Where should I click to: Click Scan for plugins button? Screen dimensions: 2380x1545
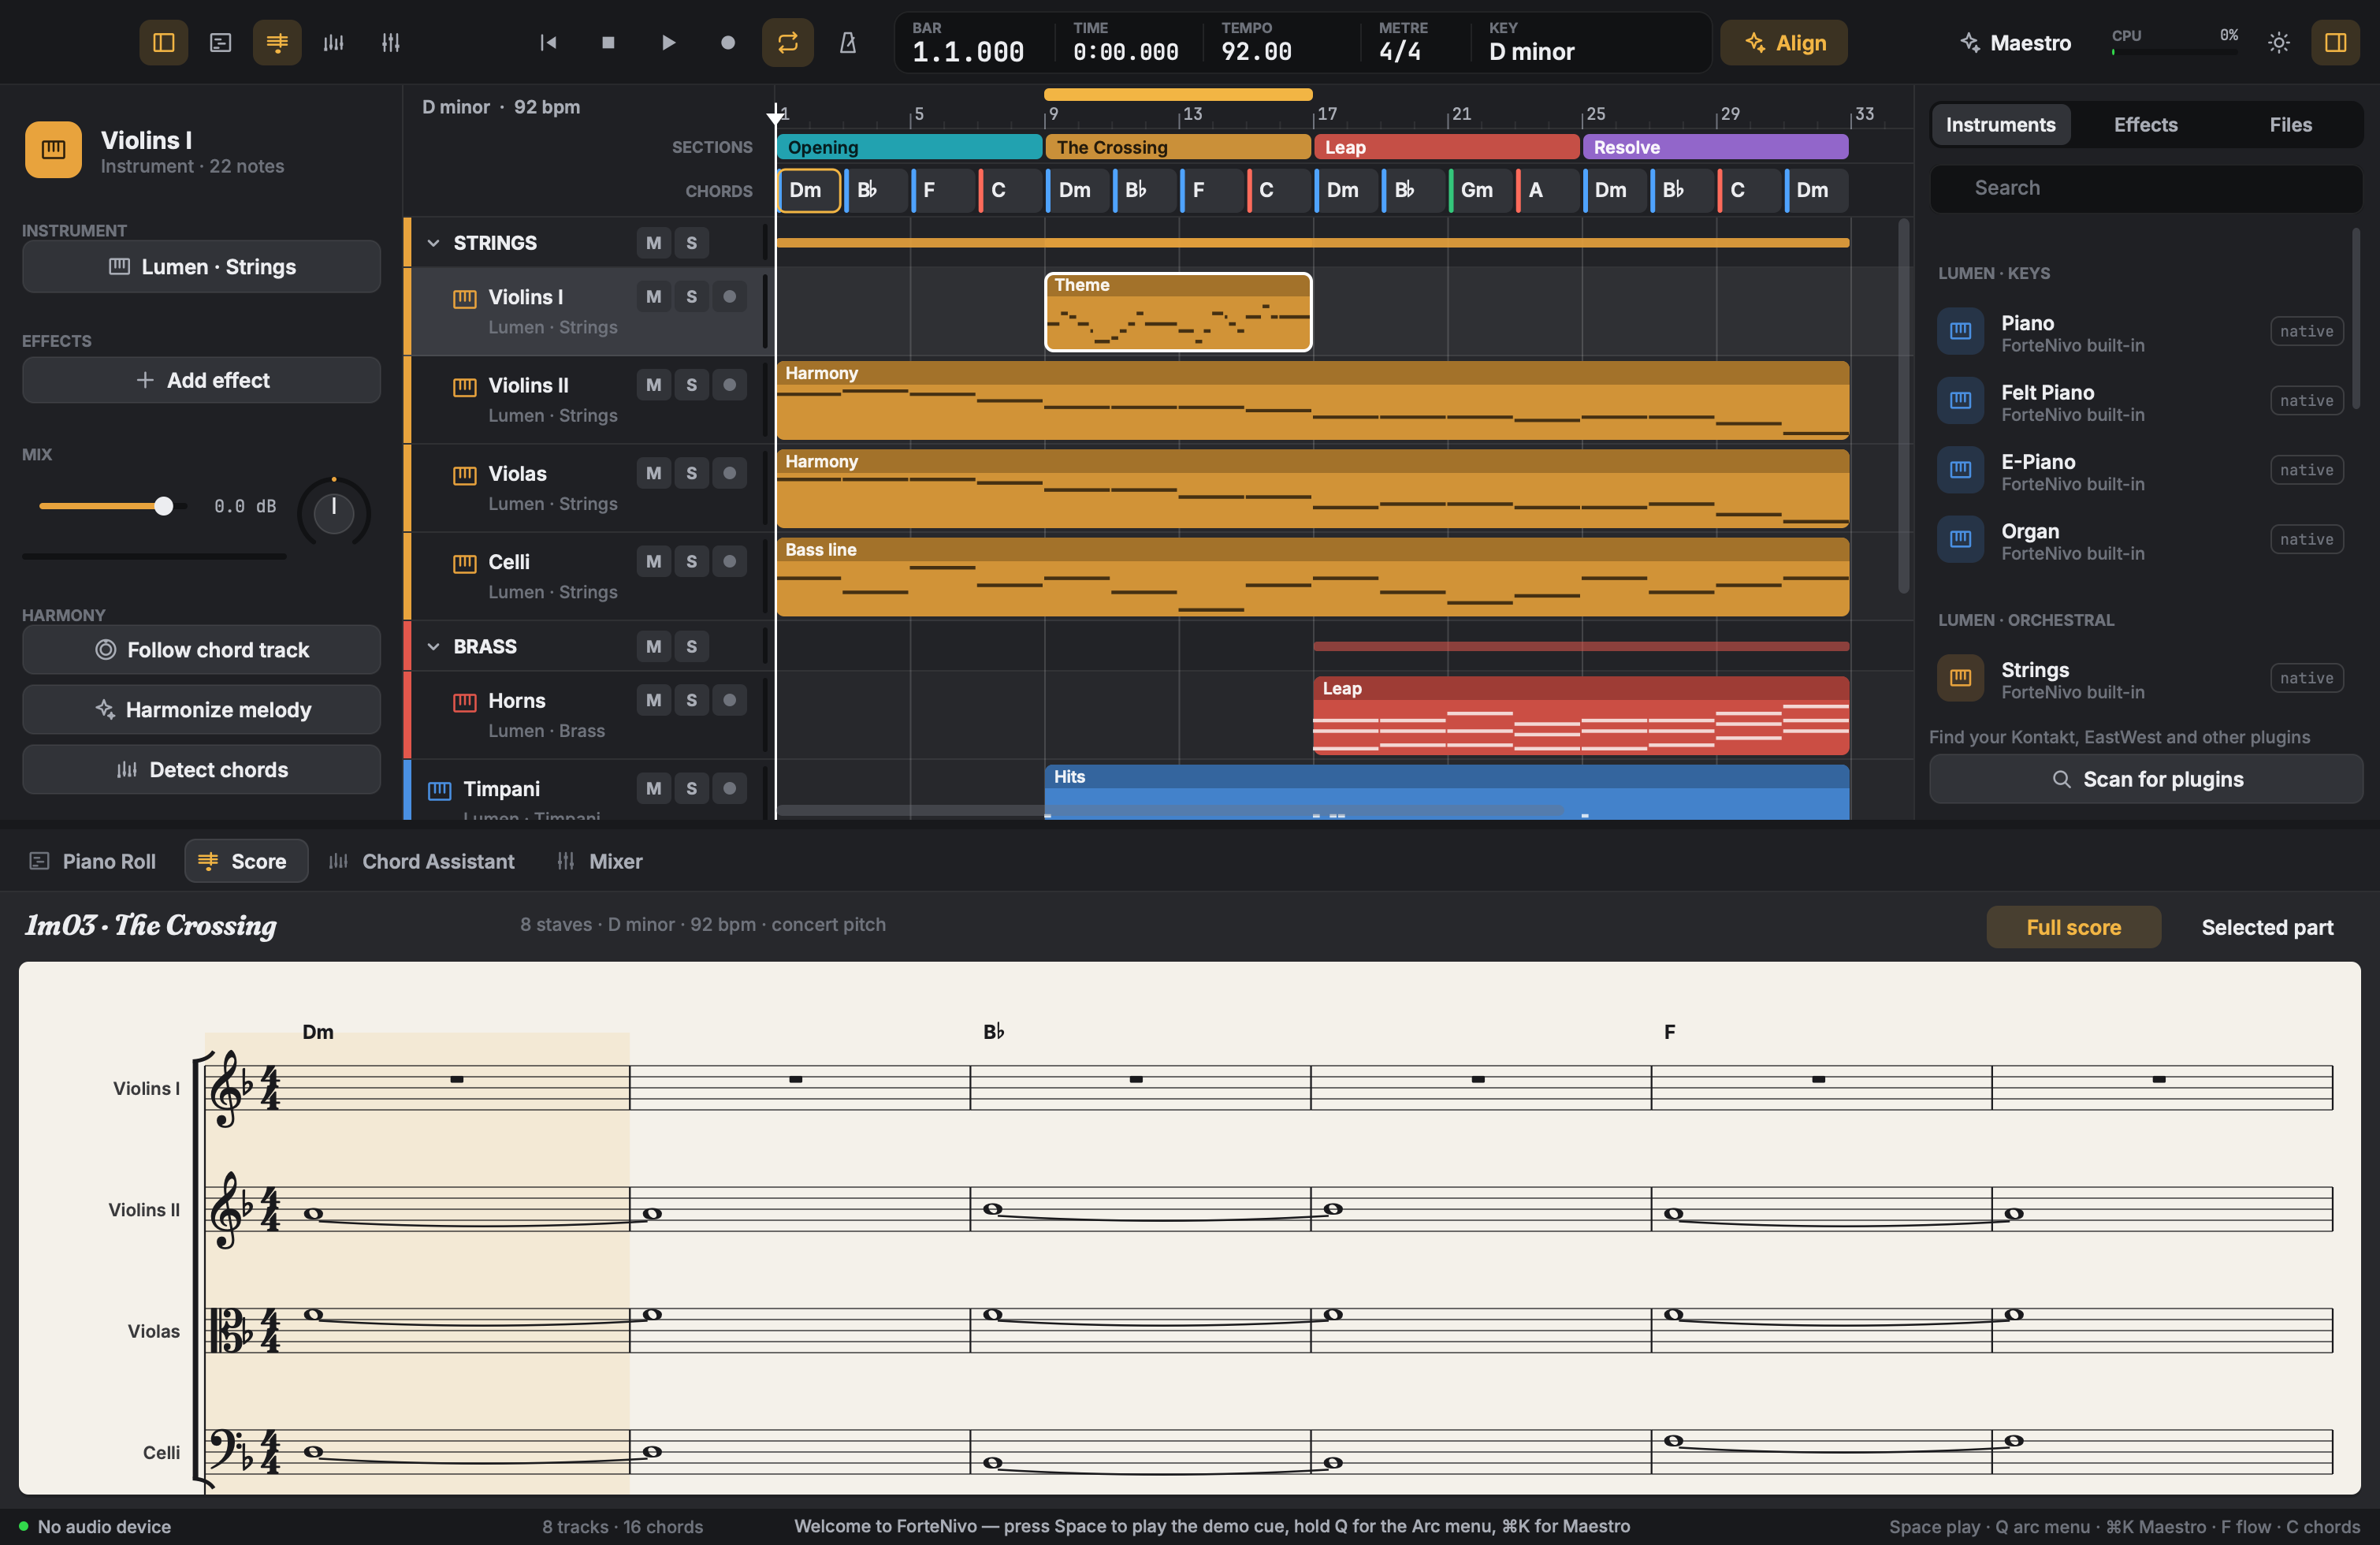click(2146, 779)
